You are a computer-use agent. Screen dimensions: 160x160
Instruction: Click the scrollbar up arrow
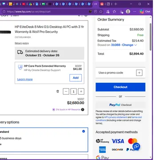(x=151, y=17)
